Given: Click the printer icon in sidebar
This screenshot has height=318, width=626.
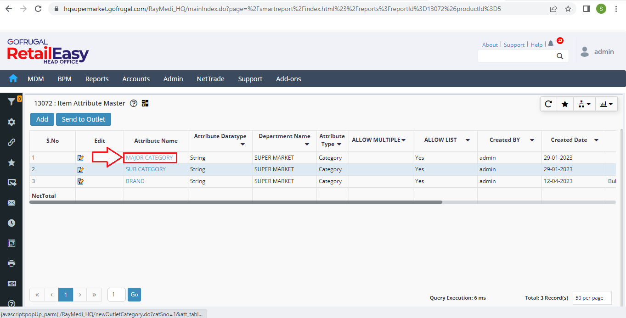Looking at the screenshot, I should (x=11, y=263).
